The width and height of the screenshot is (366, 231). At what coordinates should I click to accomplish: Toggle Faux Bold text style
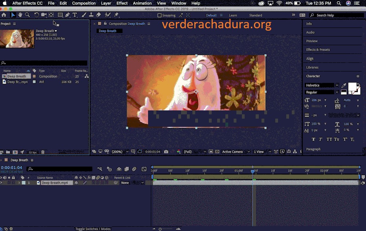tap(313, 139)
